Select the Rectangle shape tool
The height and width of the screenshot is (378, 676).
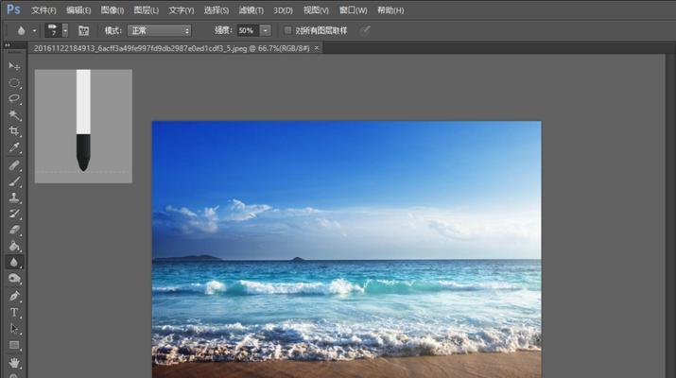coord(14,345)
